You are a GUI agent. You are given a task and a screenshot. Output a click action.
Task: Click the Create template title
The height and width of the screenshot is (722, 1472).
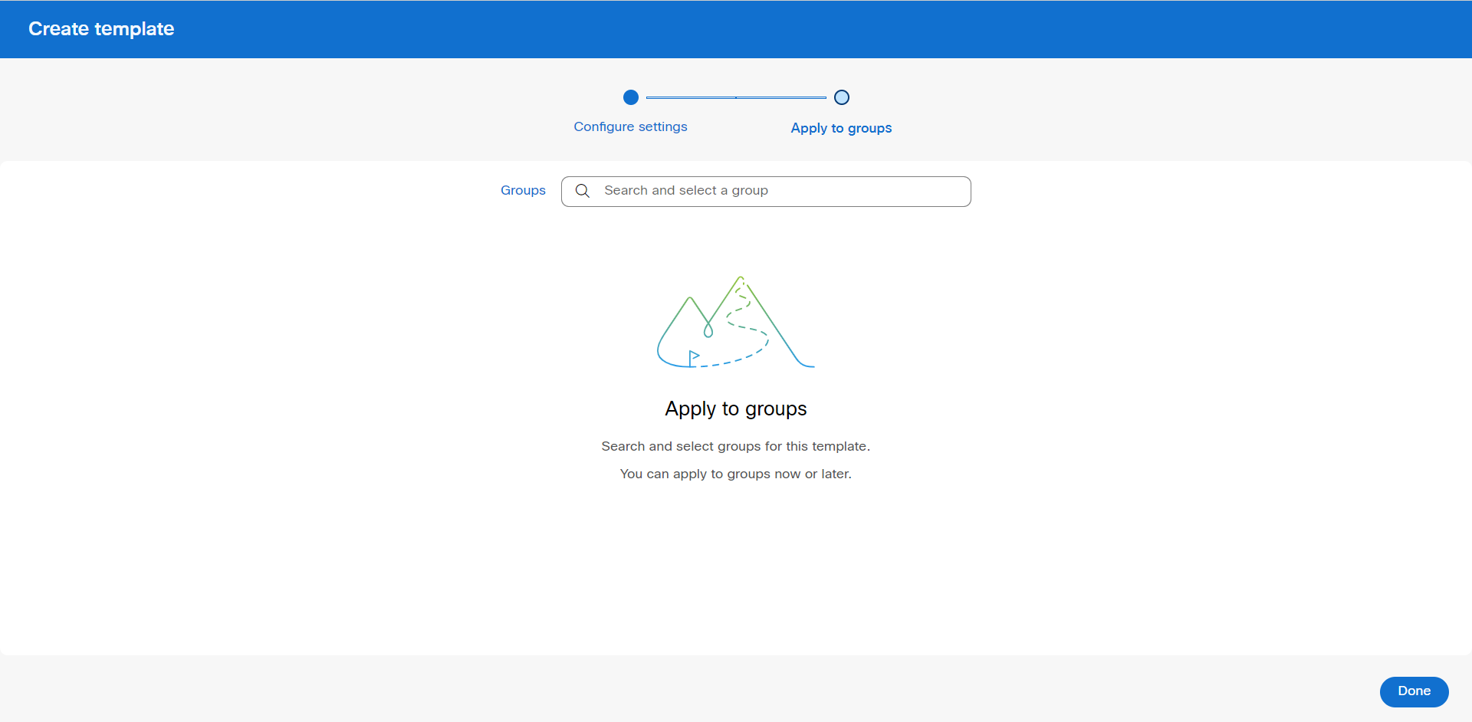pyautogui.click(x=101, y=29)
